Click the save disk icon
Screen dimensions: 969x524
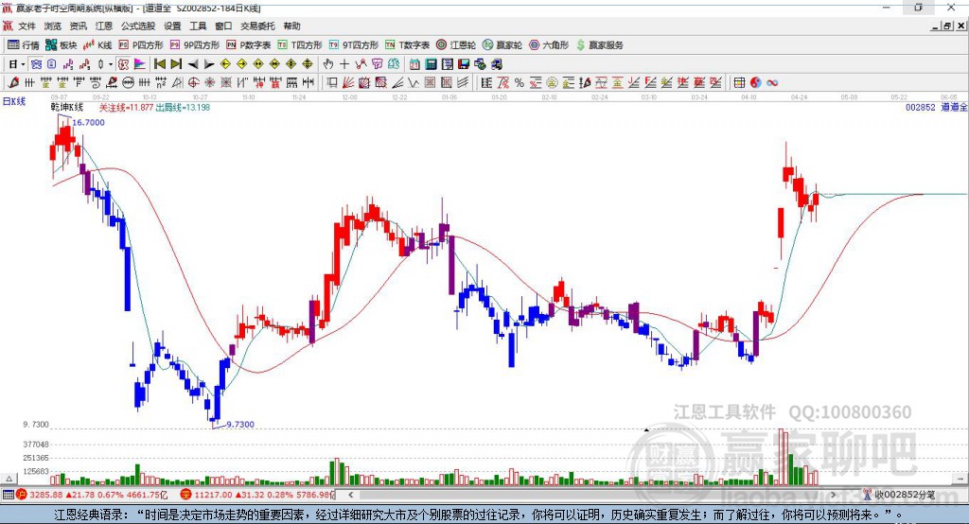tap(464, 64)
